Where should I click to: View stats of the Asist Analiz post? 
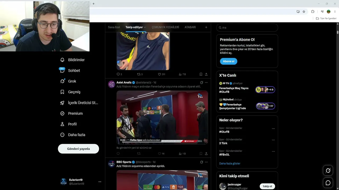[182, 154]
